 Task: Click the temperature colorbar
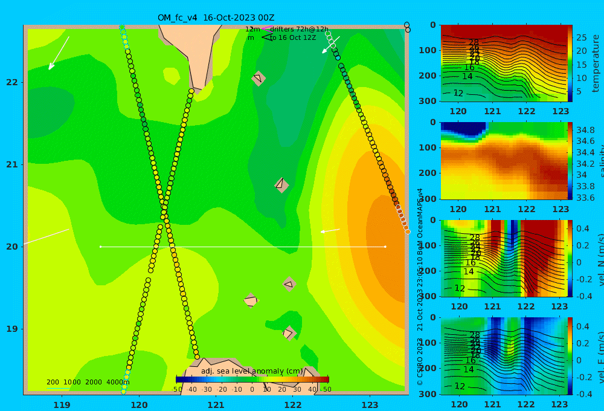tap(570, 63)
